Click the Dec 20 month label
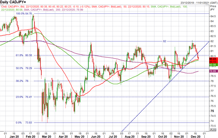 point(196,136)
